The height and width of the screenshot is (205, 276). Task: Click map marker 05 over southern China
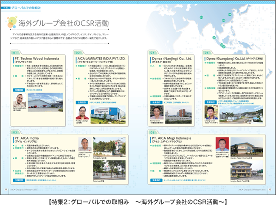coord(223,20)
